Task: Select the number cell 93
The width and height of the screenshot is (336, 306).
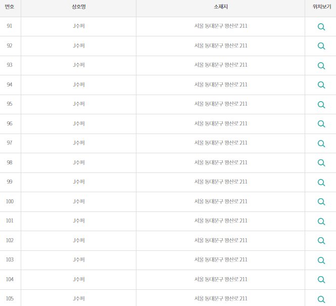Action: coord(10,65)
